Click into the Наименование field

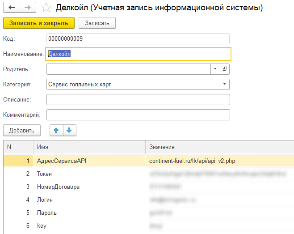click(x=139, y=54)
